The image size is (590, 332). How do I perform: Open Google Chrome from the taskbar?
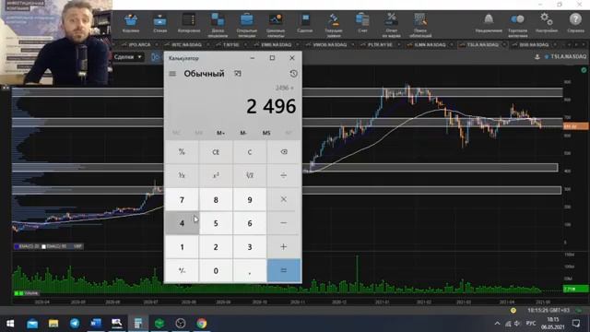[x=202, y=324]
